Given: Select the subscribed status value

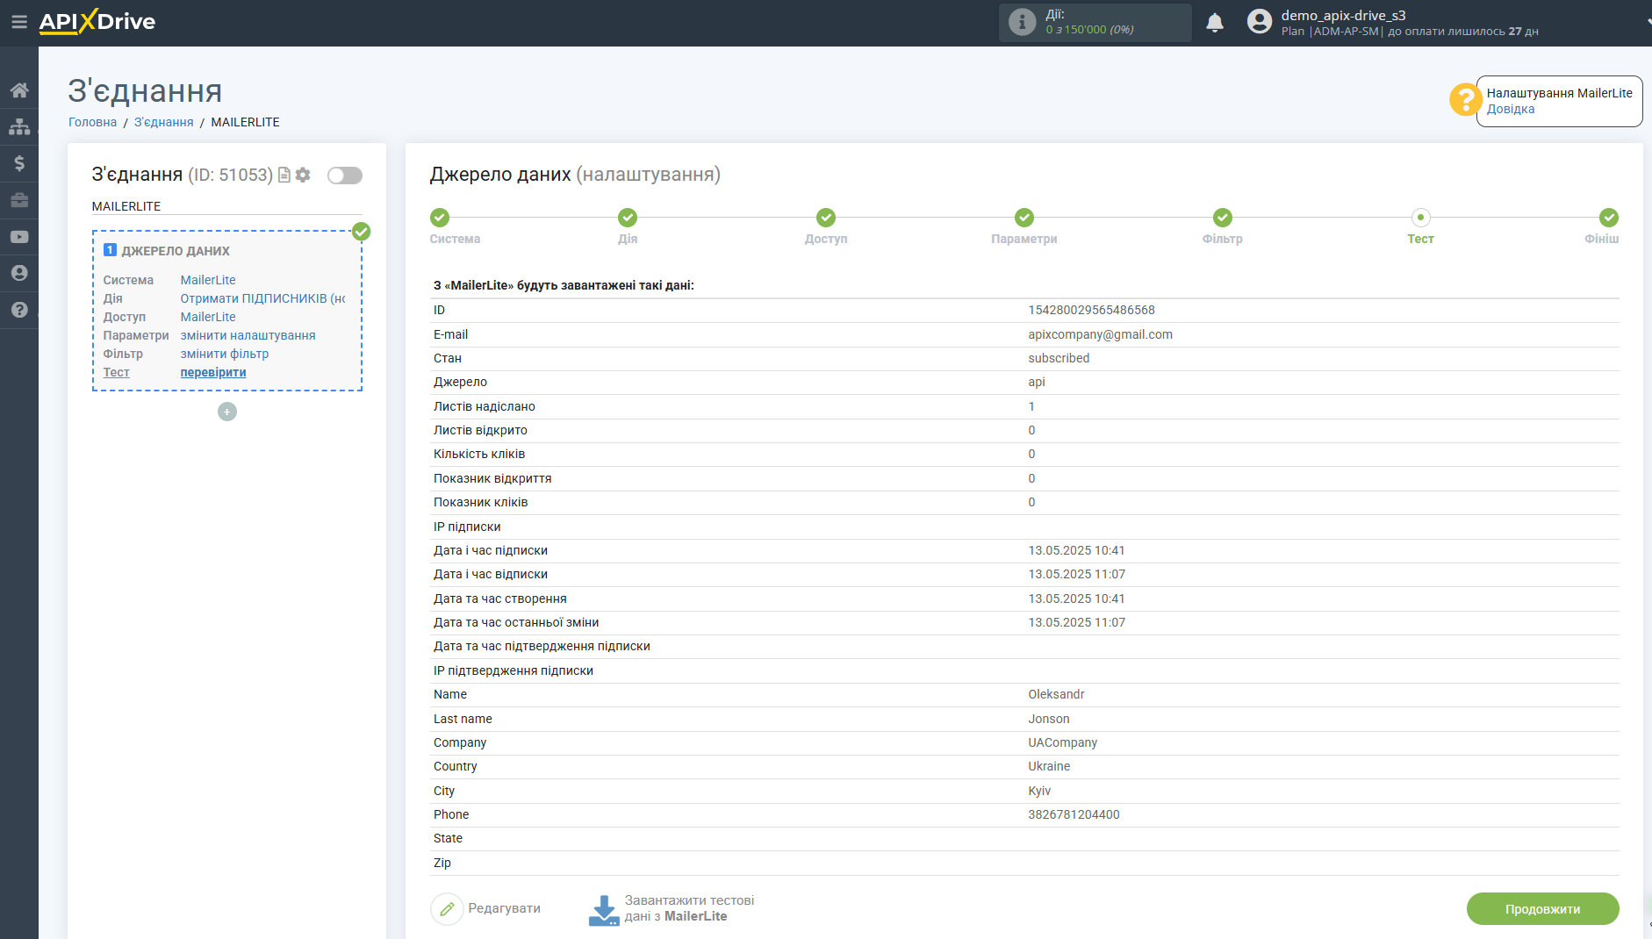Looking at the screenshot, I should tap(1059, 358).
